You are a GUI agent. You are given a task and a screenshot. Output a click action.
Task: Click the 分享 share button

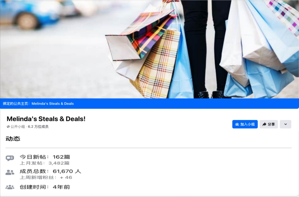pos(268,124)
